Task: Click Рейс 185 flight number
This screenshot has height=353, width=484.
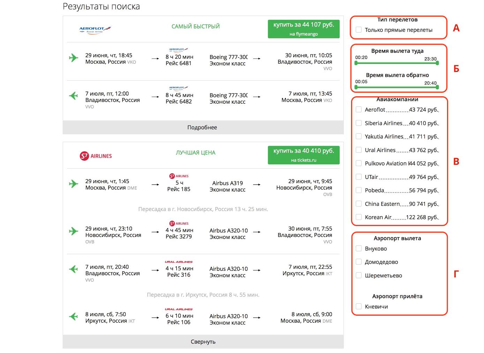Action: click(179, 189)
